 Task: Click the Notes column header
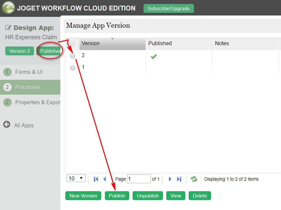pyautogui.click(x=245, y=44)
